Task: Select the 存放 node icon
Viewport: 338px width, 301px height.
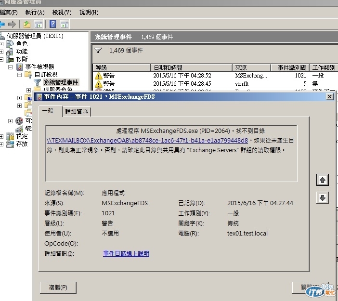Action: tap(10, 144)
